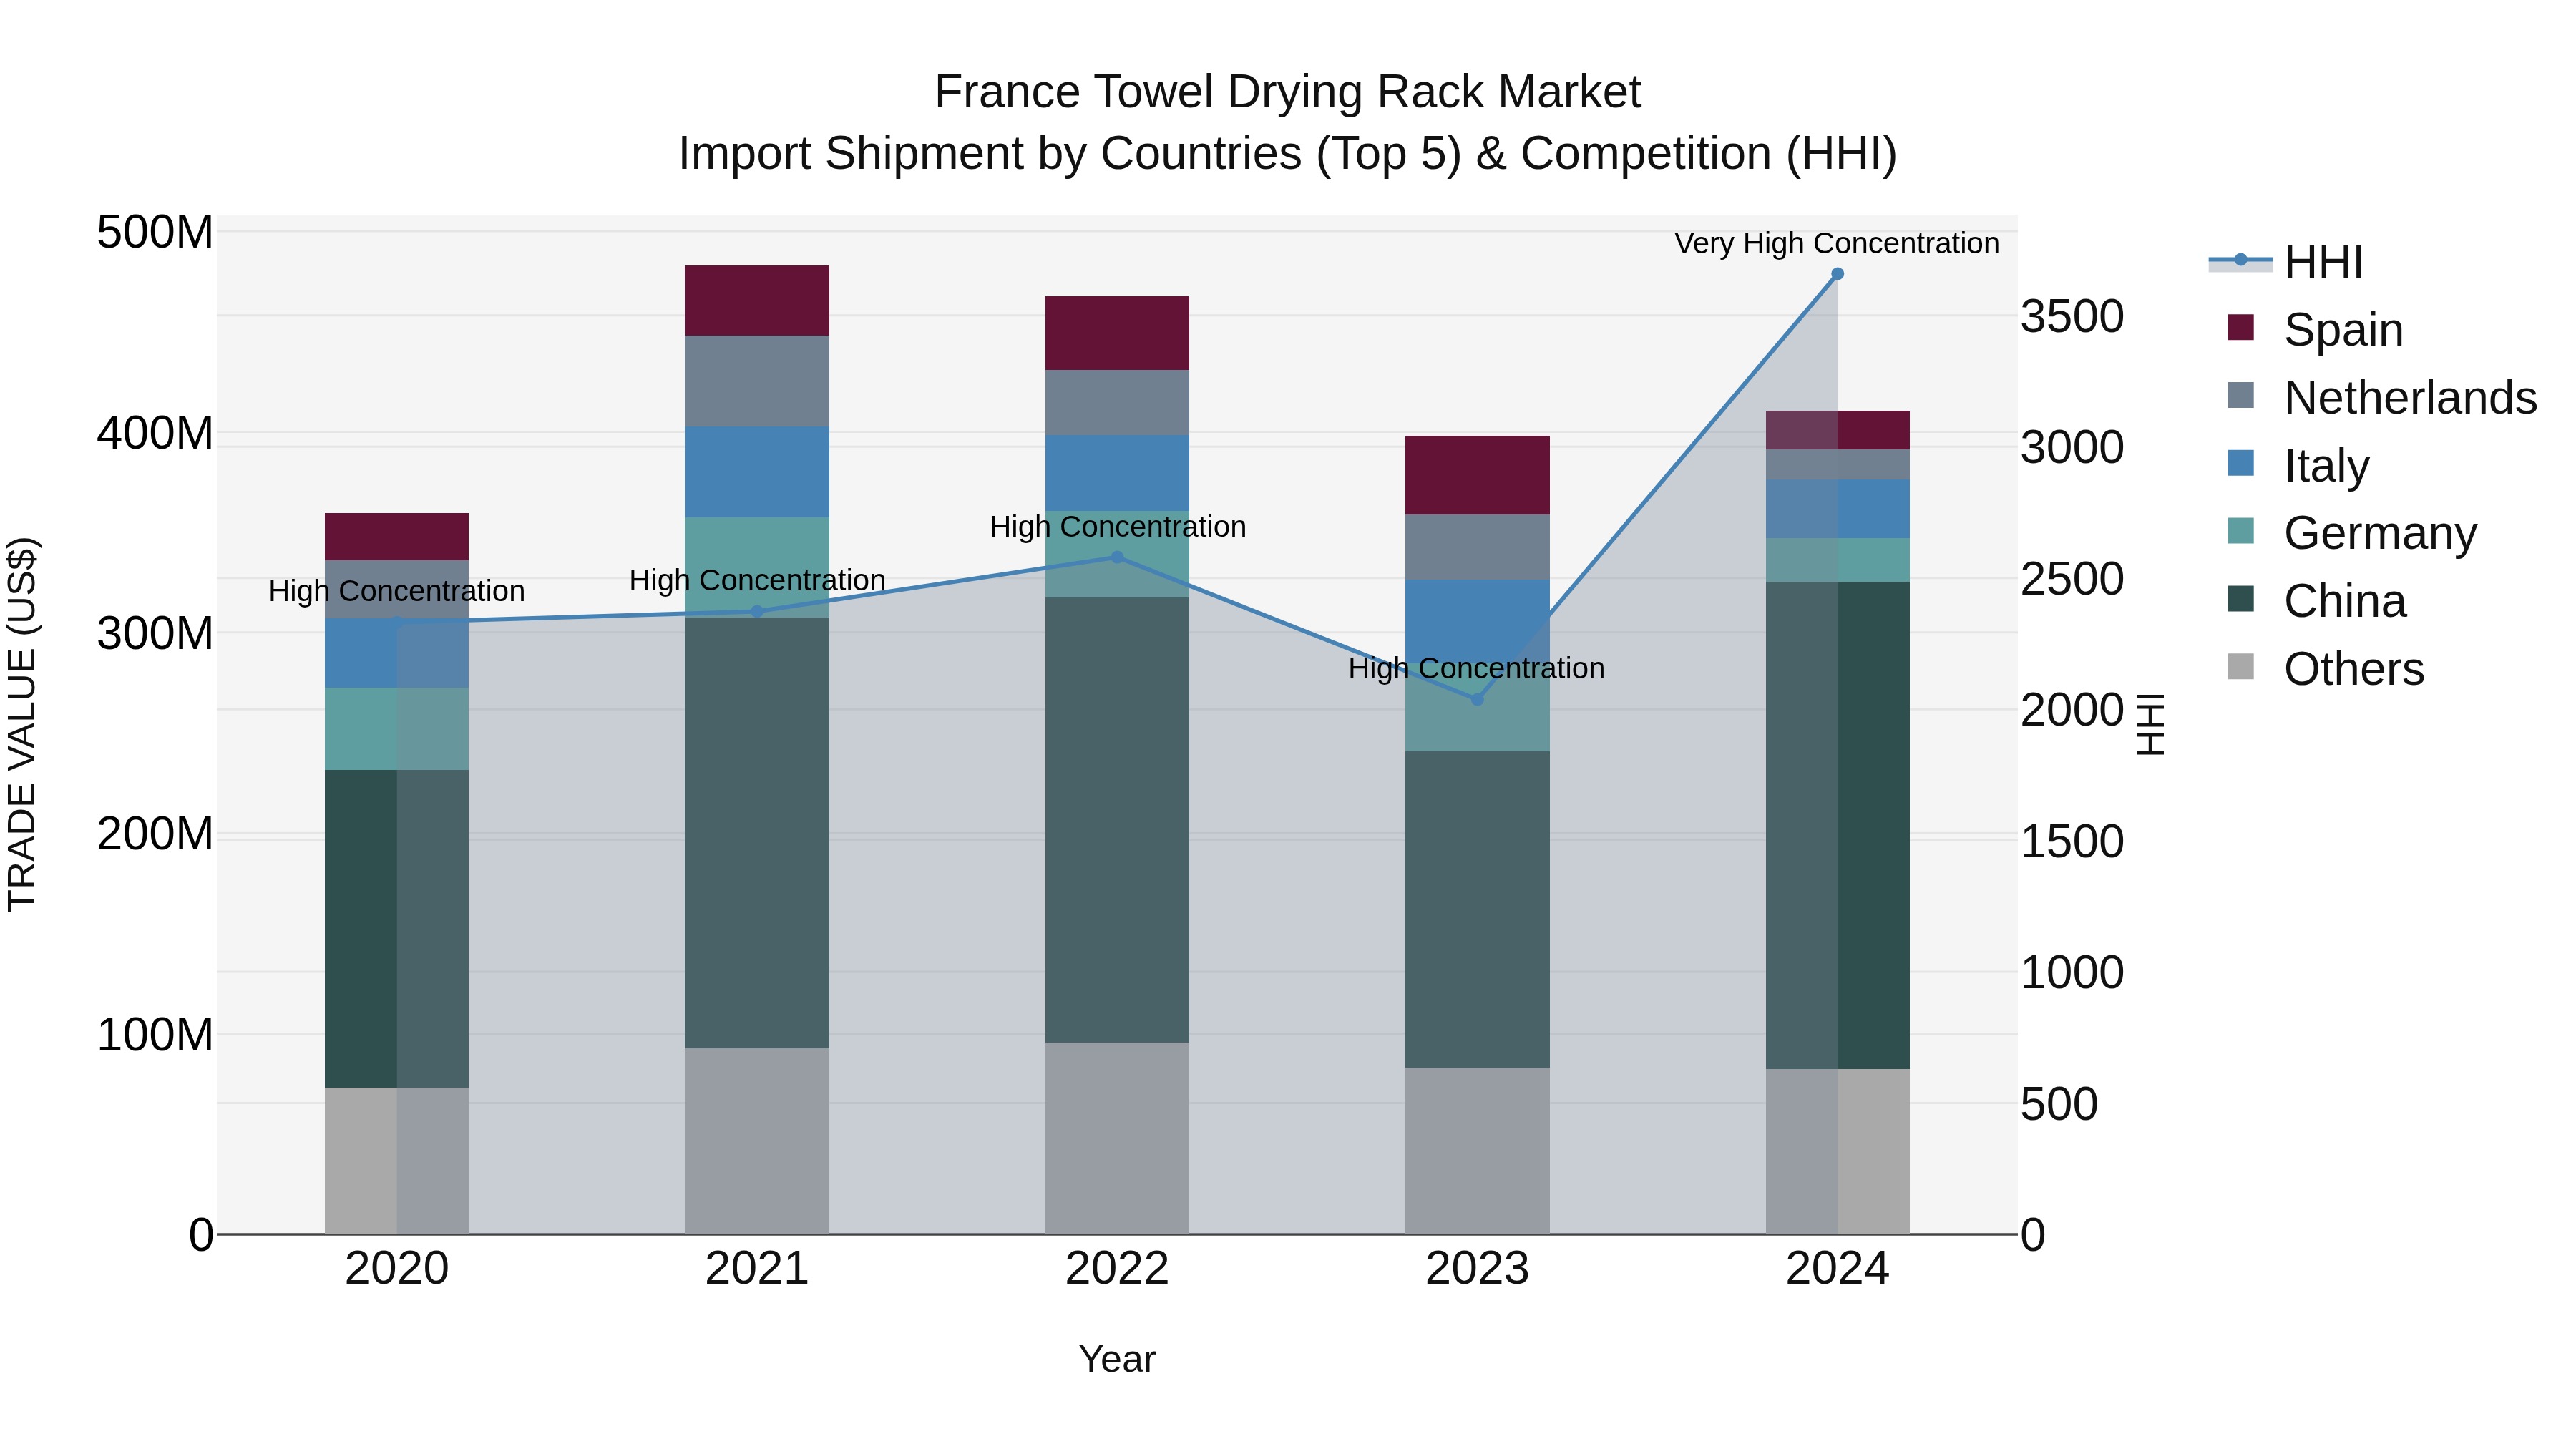
Task: Click the Year x-axis title
Action: [1117, 1359]
